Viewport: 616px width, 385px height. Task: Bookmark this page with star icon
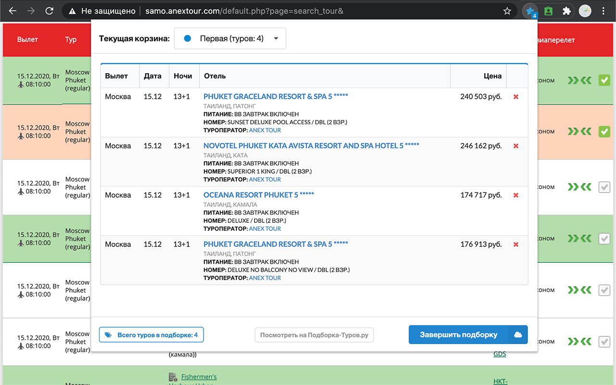[507, 11]
